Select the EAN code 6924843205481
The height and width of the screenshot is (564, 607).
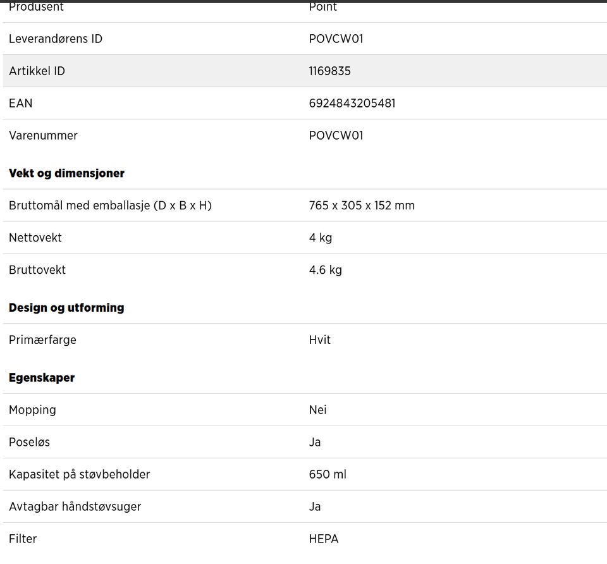pos(352,103)
